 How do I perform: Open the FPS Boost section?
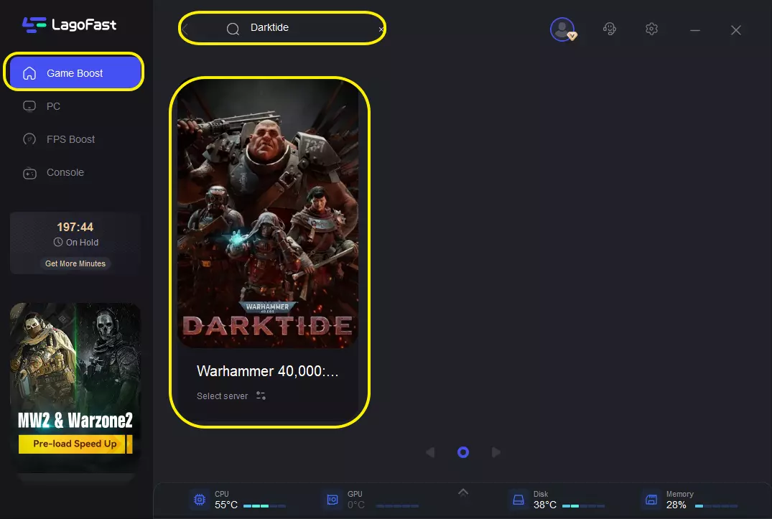click(70, 139)
